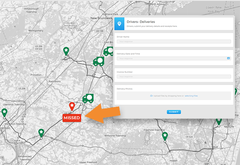This screenshot has height=165, width=240.
Task: Click the Drivers- Deliveries form title
Action: point(141,22)
